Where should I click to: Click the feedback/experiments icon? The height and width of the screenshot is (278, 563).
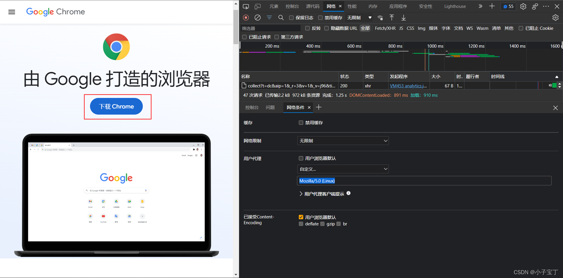tap(535, 6)
